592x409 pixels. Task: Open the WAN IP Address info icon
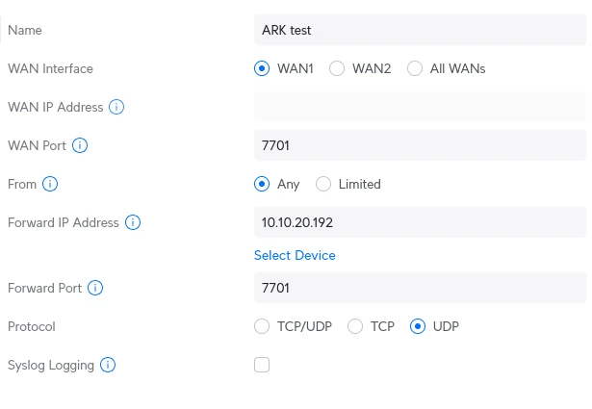tap(116, 107)
